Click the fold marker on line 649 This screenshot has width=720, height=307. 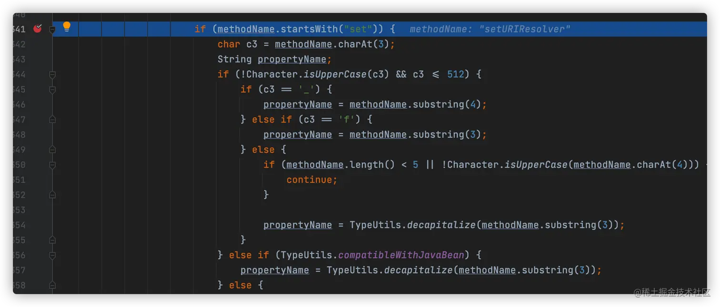click(x=52, y=149)
